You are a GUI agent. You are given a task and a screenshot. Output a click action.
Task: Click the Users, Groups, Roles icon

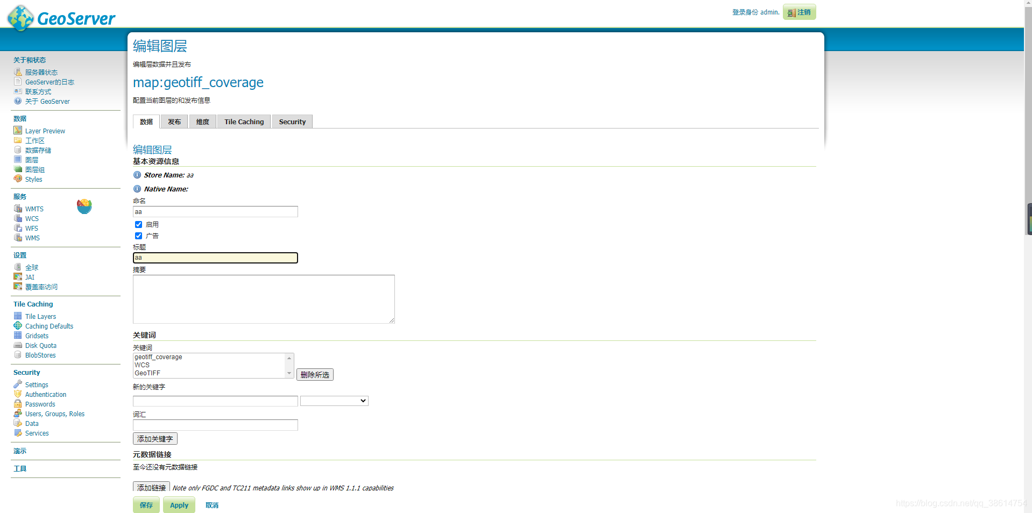[18, 414]
